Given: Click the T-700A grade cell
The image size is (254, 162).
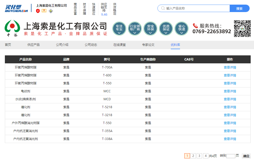Looking at the screenshot, I should pyautogui.click(x=107, y=67).
